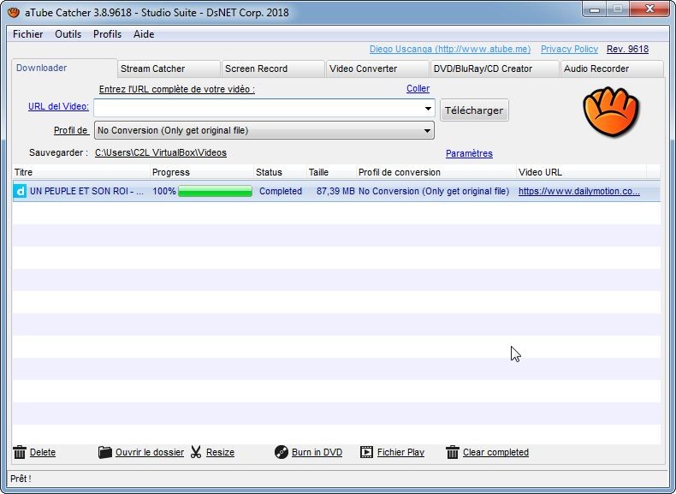676x494 pixels.
Task: Click the Burn in DVD link
Action: coord(317,452)
